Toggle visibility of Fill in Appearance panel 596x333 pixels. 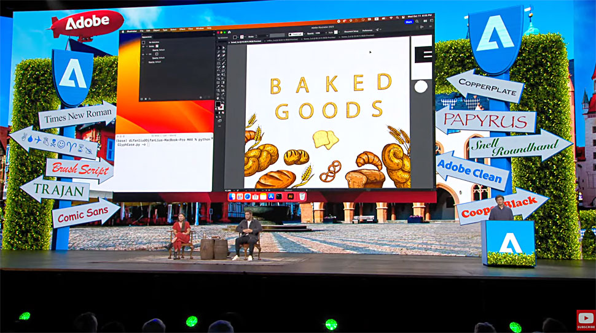[143, 54]
